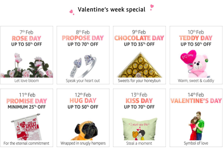
Task: Open the pink teddy bear image
Action: click(195, 63)
